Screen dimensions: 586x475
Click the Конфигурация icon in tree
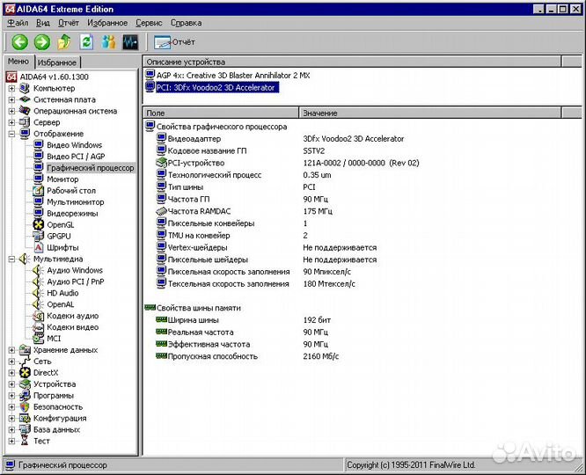coord(25,418)
